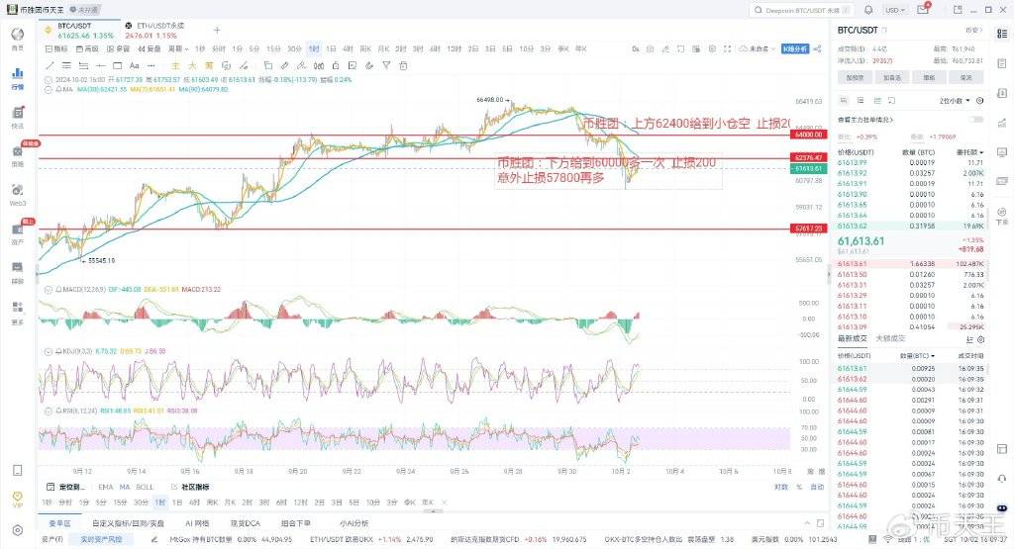
Task: Toggle 对数 scale at chart bottom
Action: (x=781, y=487)
